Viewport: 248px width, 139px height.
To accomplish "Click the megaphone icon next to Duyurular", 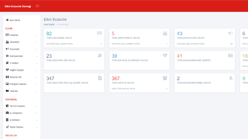I will coord(7,49).
